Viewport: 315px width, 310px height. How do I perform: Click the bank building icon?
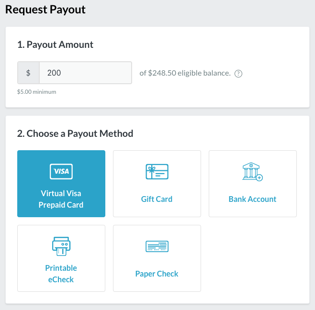click(x=251, y=171)
